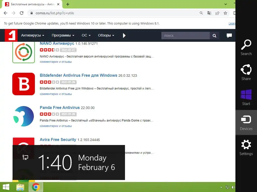This screenshot has width=257, height=192.
Task: Click version text 22.00.00
Action: [x=88, y=108]
